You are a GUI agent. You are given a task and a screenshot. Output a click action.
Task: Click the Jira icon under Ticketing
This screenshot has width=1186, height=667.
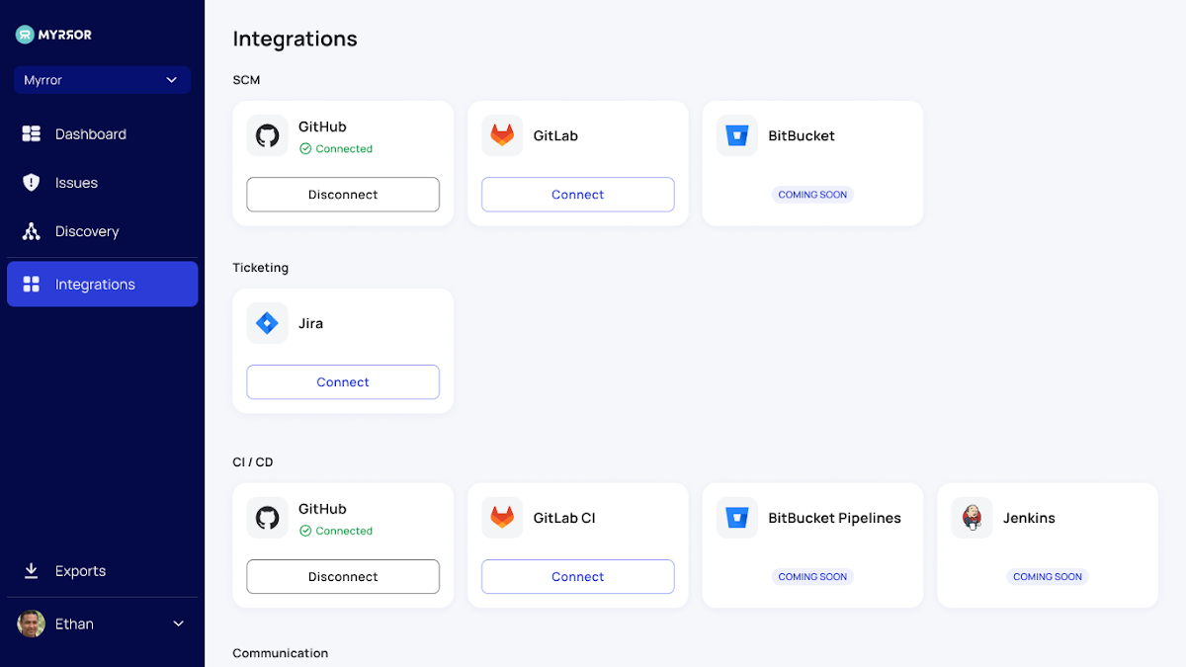click(x=267, y=323)
